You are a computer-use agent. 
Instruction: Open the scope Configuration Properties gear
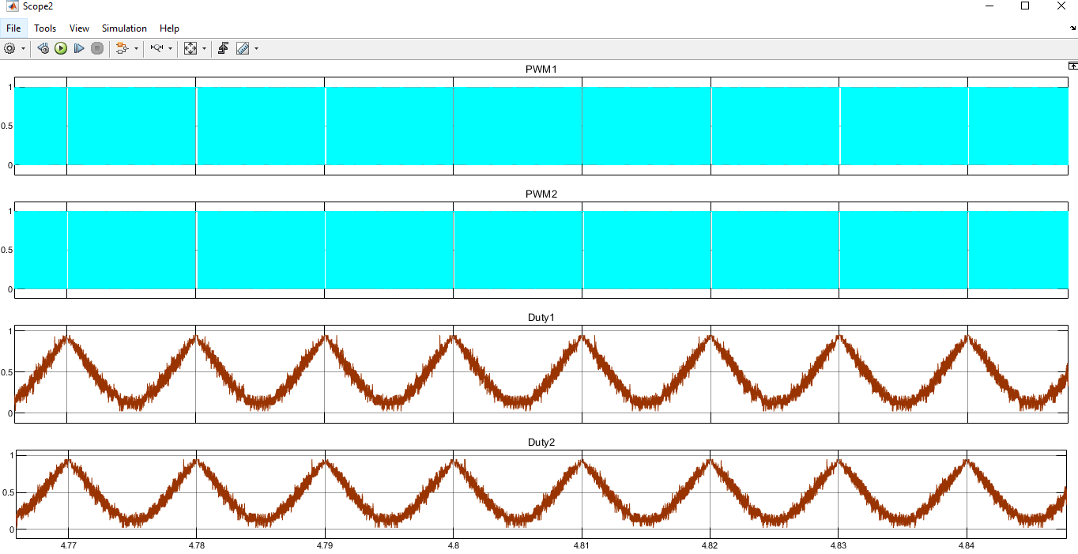click(x=9, y=48)
